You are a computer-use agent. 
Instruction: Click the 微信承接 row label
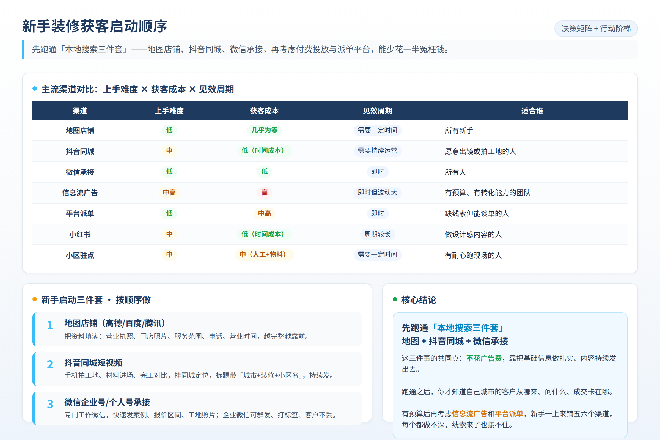click(x=80, y=172)
